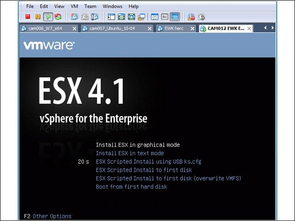295x221 pixels.
Task: Click the cam007_Ubuntu tab VM icon
Action: (x=85, y=29)
